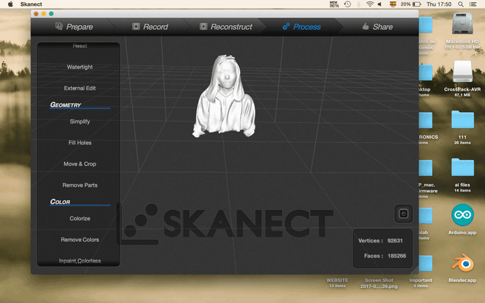Click the MEM 96% memory indicator
The width and height of the screenshot is (485, 303).
[x=334, y=4]
